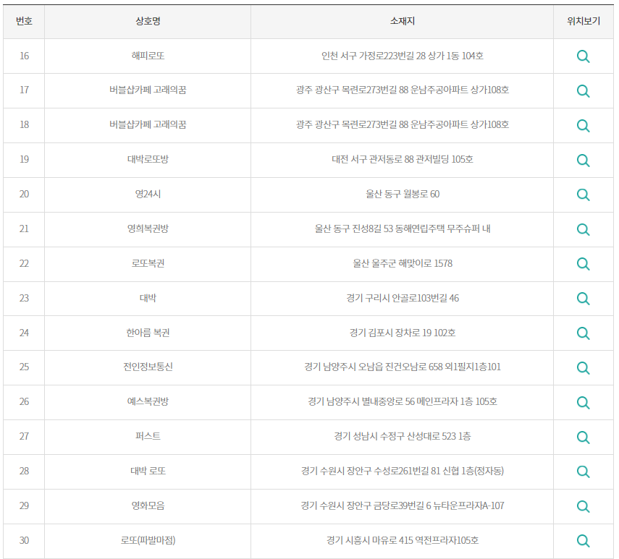Select store name 영24시

point(148,194)
